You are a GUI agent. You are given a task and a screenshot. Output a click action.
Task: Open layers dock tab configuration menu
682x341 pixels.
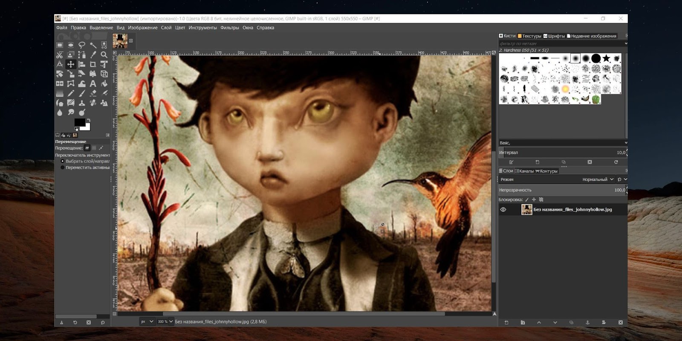coord(626,171)
